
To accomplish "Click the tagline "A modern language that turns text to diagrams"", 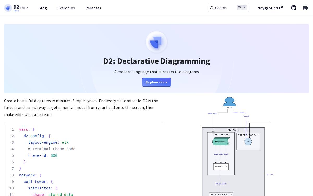I will pyautogui.click(x=156, y=72).
